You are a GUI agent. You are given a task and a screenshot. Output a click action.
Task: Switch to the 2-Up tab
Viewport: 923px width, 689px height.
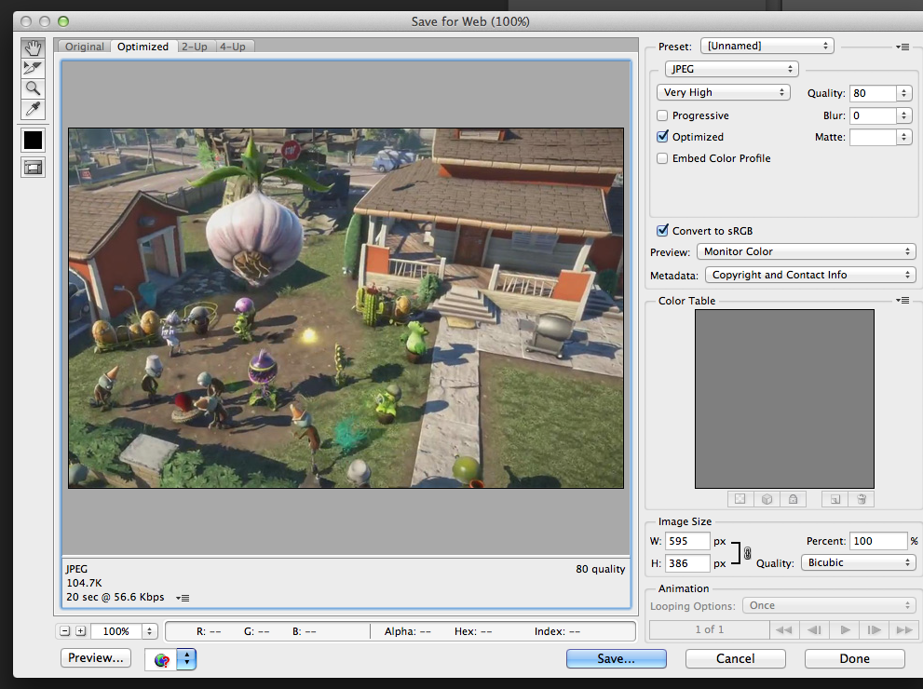click(194, 47)
